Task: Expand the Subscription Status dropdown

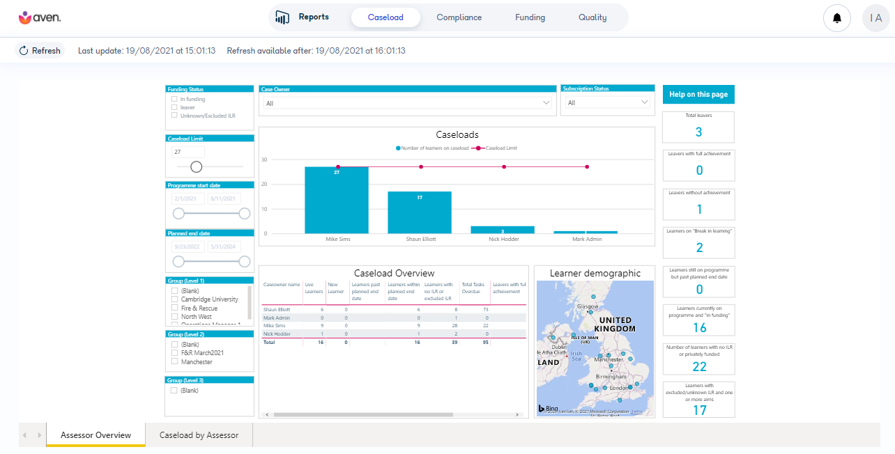Action: pyautogui.click(x=645, y=102)
